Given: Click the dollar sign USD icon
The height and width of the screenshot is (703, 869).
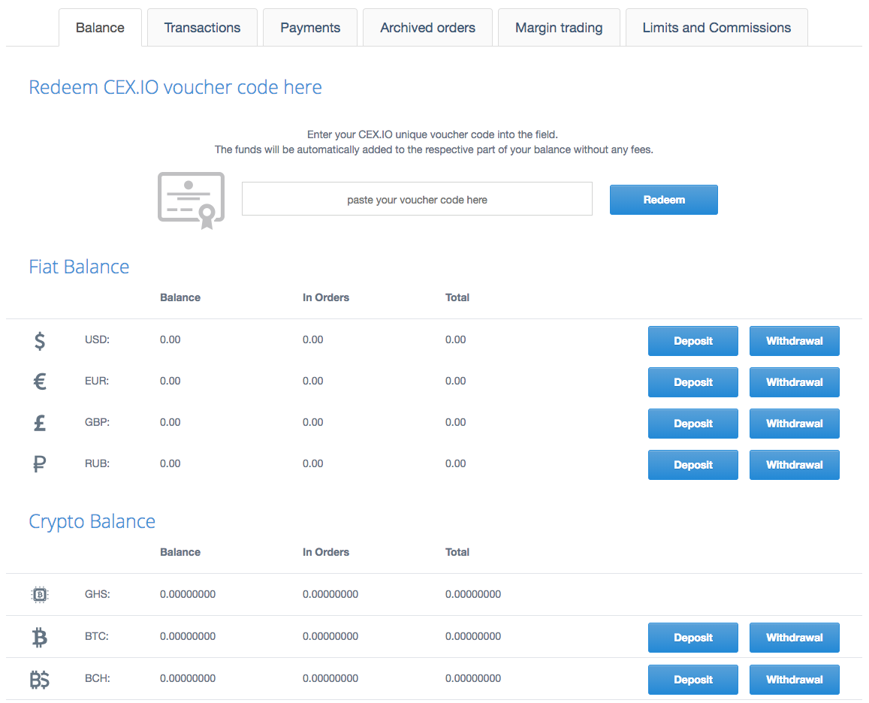Looking at the screenshot, I should tap(39, 340).
